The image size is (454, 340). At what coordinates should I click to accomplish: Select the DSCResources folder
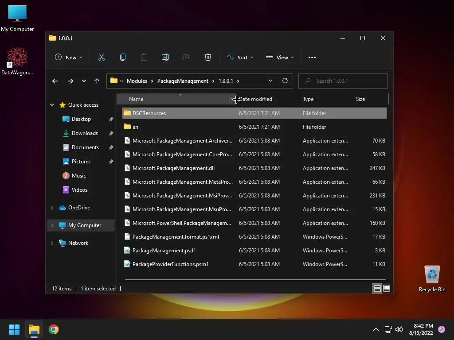pos(254,113)
